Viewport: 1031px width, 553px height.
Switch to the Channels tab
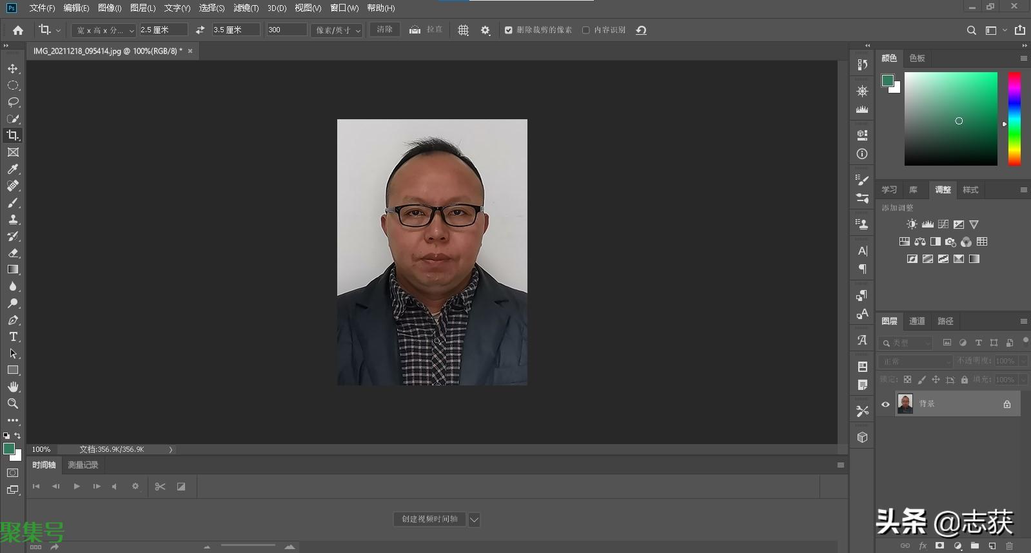916,321
